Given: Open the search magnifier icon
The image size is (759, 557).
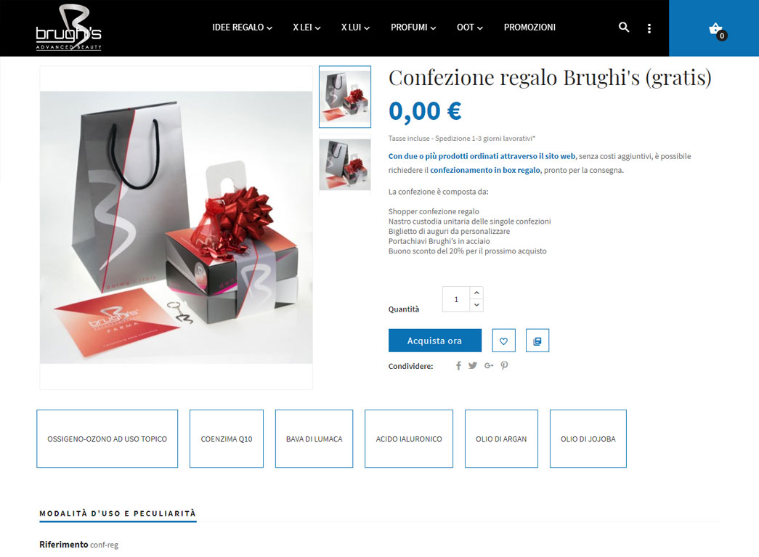Looking at the screenshot, I should (624, 28).
